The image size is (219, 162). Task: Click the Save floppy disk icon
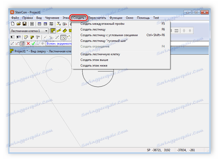[x=25, y=24]
